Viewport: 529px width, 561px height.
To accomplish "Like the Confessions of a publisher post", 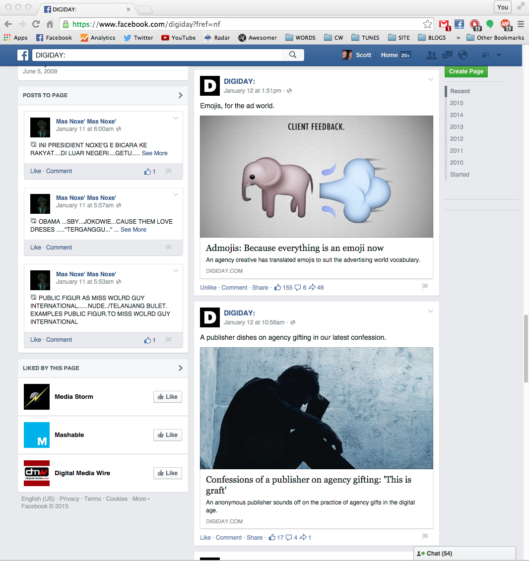I will click(205, 537).
